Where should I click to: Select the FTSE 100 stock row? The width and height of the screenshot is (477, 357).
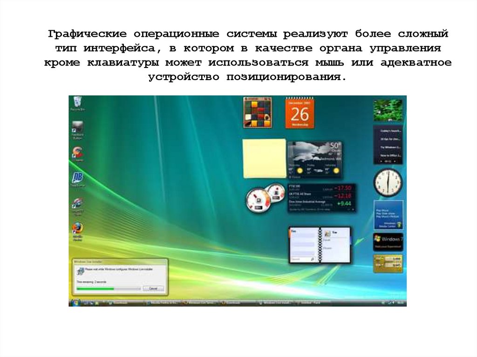point(321,188)
